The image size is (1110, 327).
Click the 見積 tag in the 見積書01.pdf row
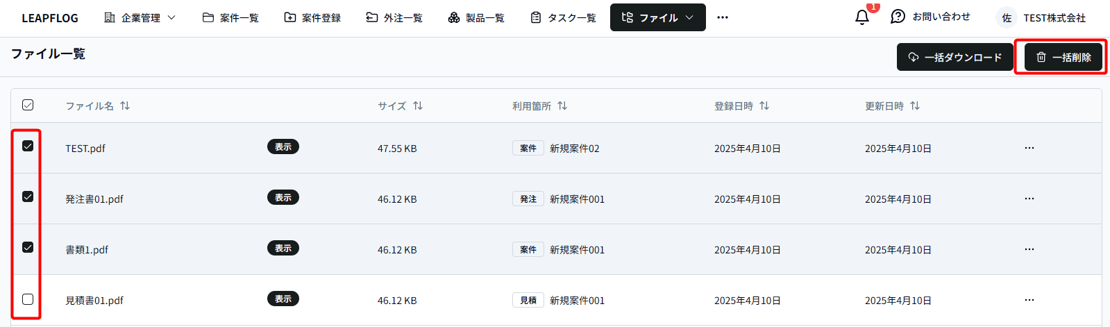pos(528,300)
